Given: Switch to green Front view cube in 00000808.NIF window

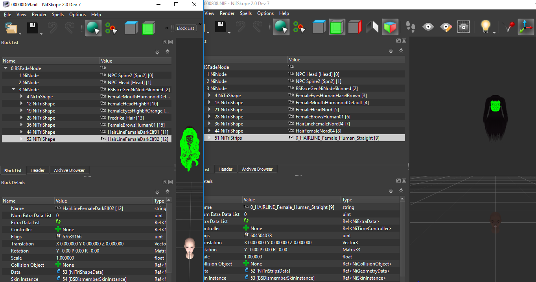Looking at the screenshot, I should (337, 27).
